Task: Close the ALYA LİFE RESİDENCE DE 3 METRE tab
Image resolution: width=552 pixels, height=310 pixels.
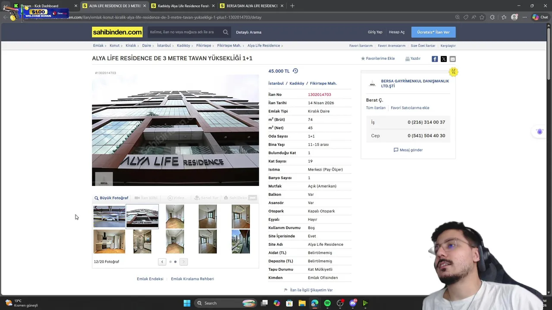Action: tap(144, 6)
